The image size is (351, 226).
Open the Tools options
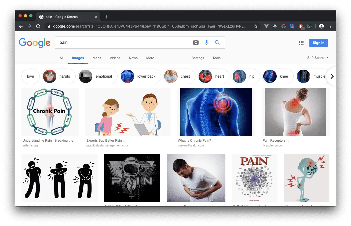[217, 58]
